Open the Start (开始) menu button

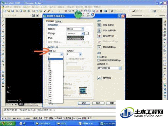8,123
